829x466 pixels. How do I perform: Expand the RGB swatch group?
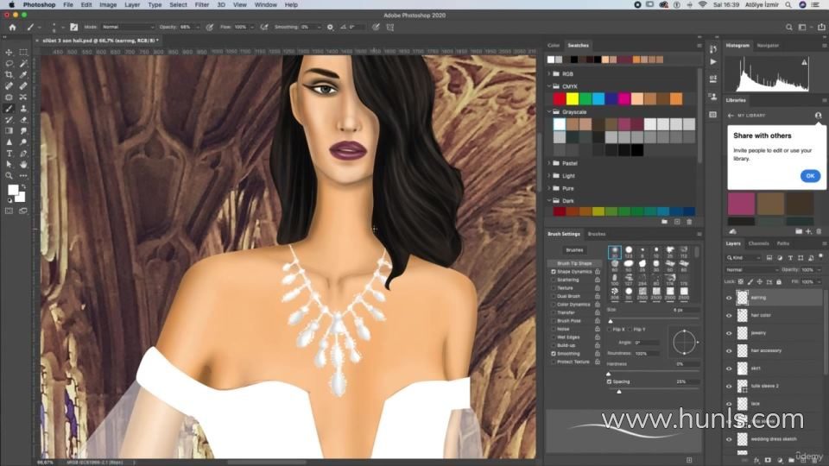(549, 74)
